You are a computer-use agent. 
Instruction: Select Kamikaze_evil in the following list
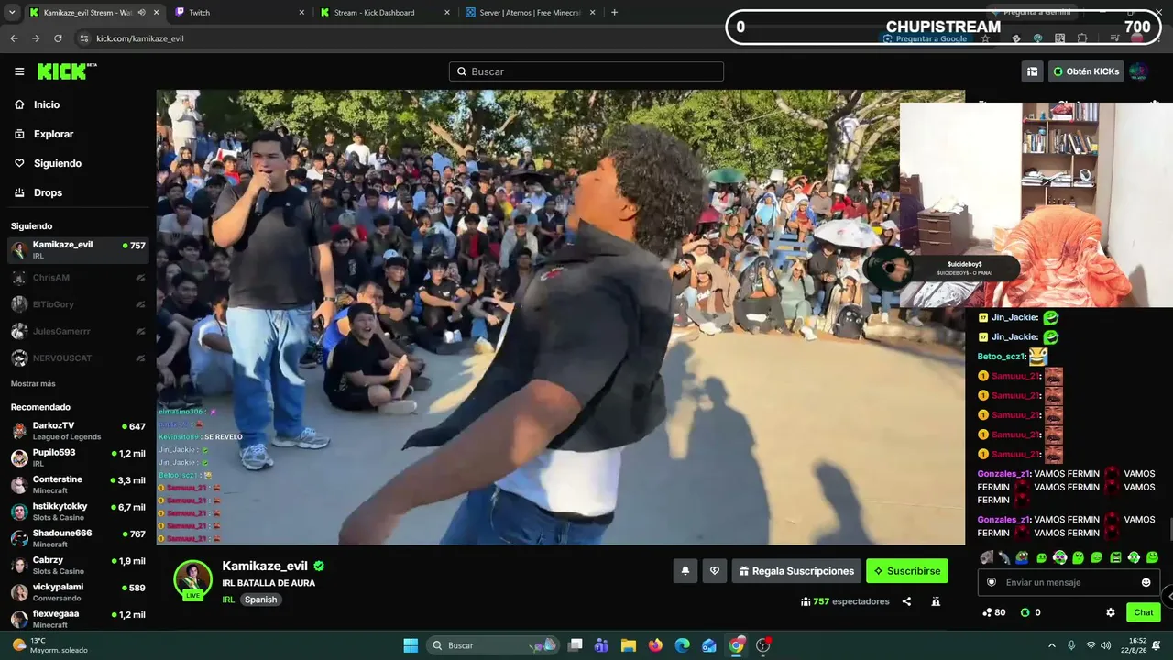[x=78, y=250]
